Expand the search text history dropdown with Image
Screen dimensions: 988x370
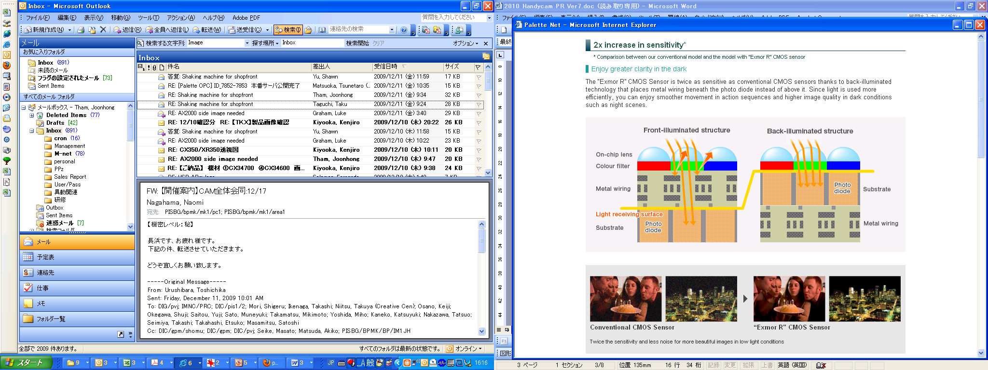247,43
